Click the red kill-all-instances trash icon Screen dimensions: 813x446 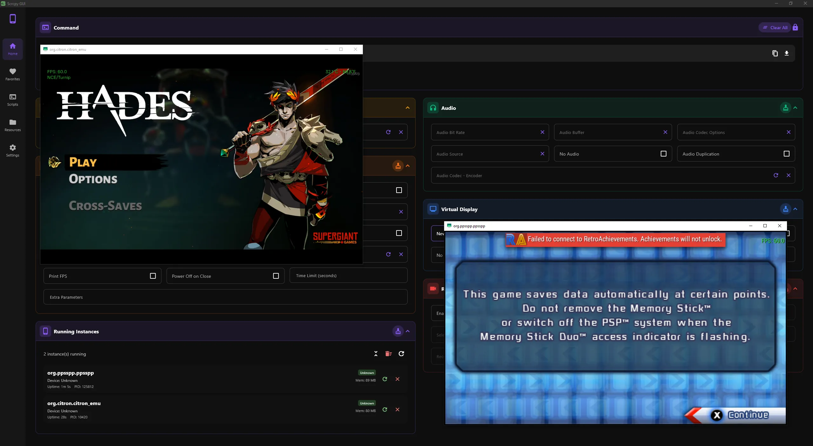click(388, 354)
